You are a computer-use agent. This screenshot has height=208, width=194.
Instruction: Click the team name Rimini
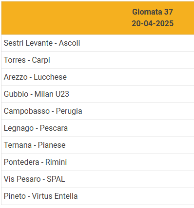[x=56, y=162]
